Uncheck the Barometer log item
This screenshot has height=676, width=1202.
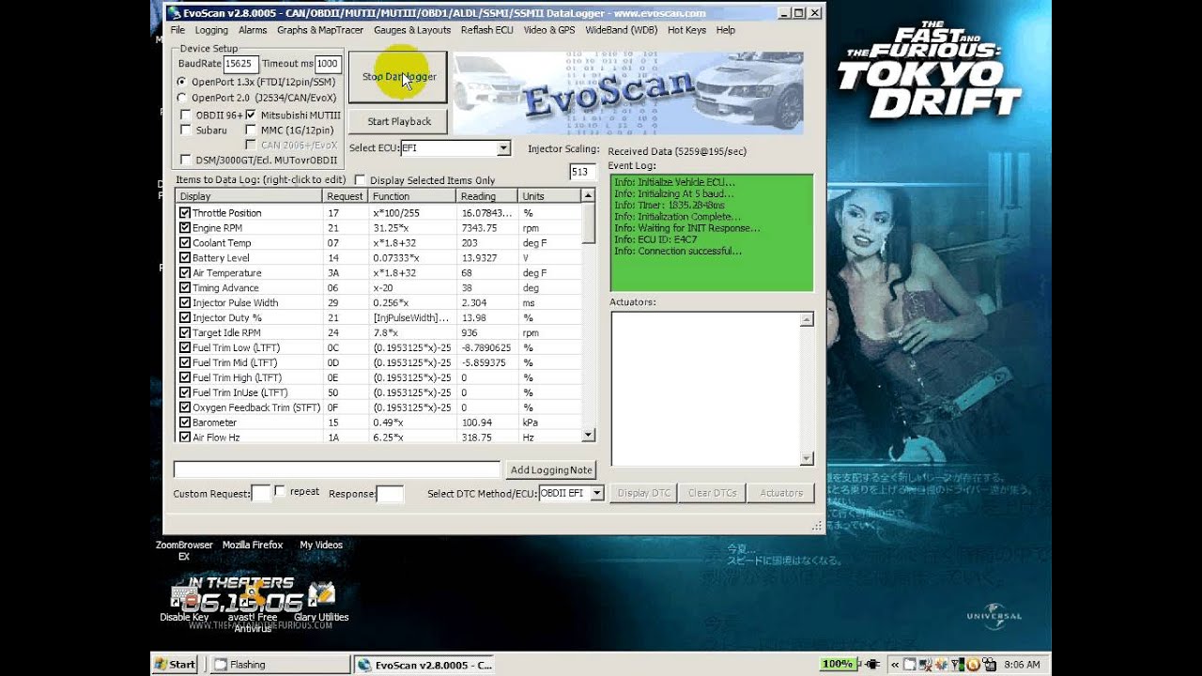point(185,422)
